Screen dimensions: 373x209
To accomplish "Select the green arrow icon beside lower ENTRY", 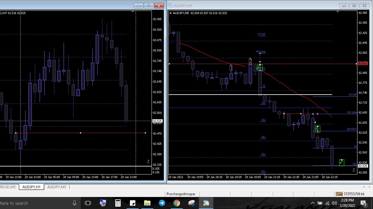I will 317,129.
